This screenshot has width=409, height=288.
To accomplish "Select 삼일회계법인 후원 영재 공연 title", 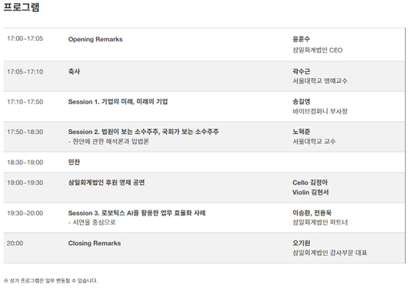I will (x=106, y=183).
